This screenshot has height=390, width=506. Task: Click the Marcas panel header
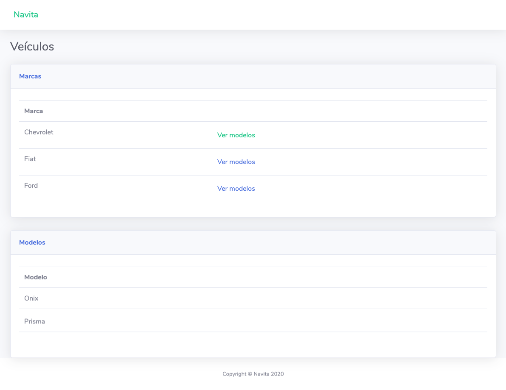30,76
